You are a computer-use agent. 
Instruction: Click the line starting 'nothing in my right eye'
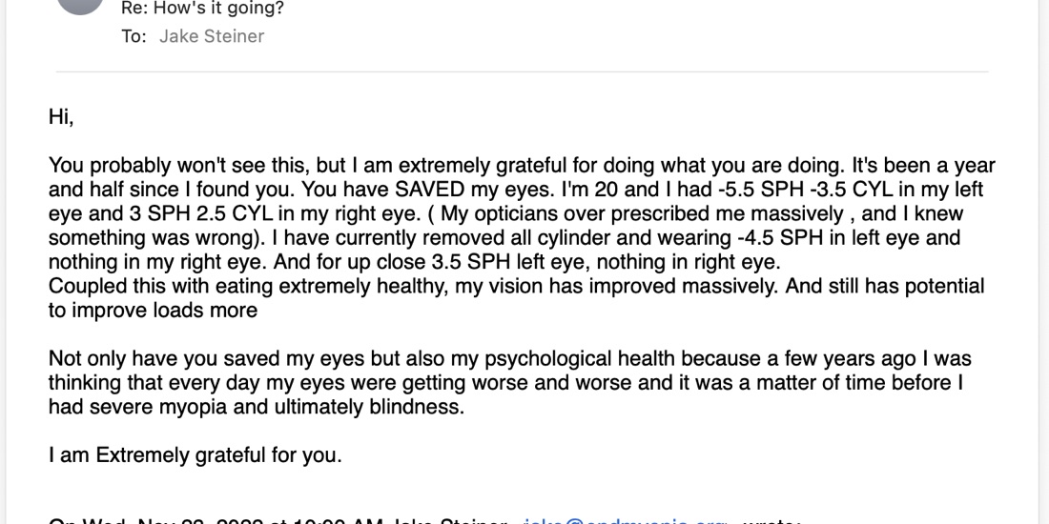[x=414, y=262]
